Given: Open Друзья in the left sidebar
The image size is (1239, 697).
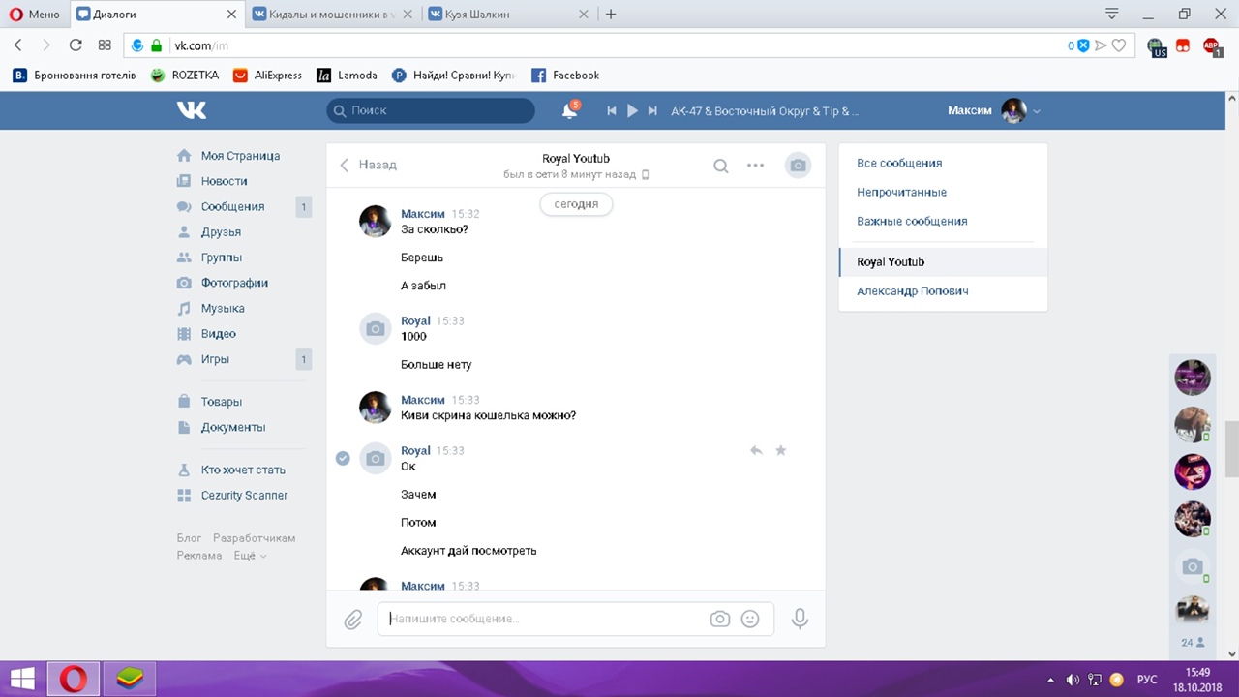Looking at the screenshot, I should click(221, 232).
